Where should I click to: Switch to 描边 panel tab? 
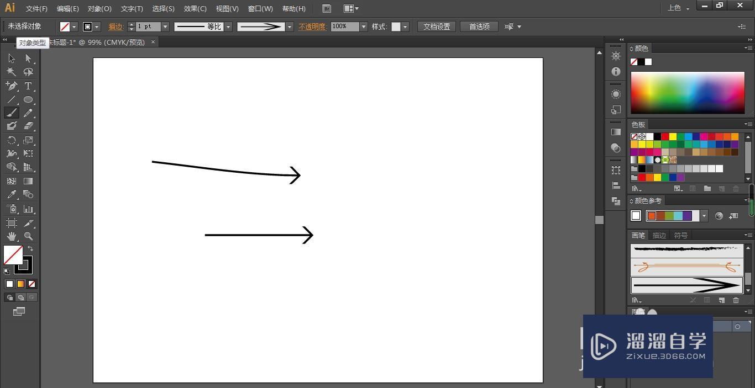point(659,235)
